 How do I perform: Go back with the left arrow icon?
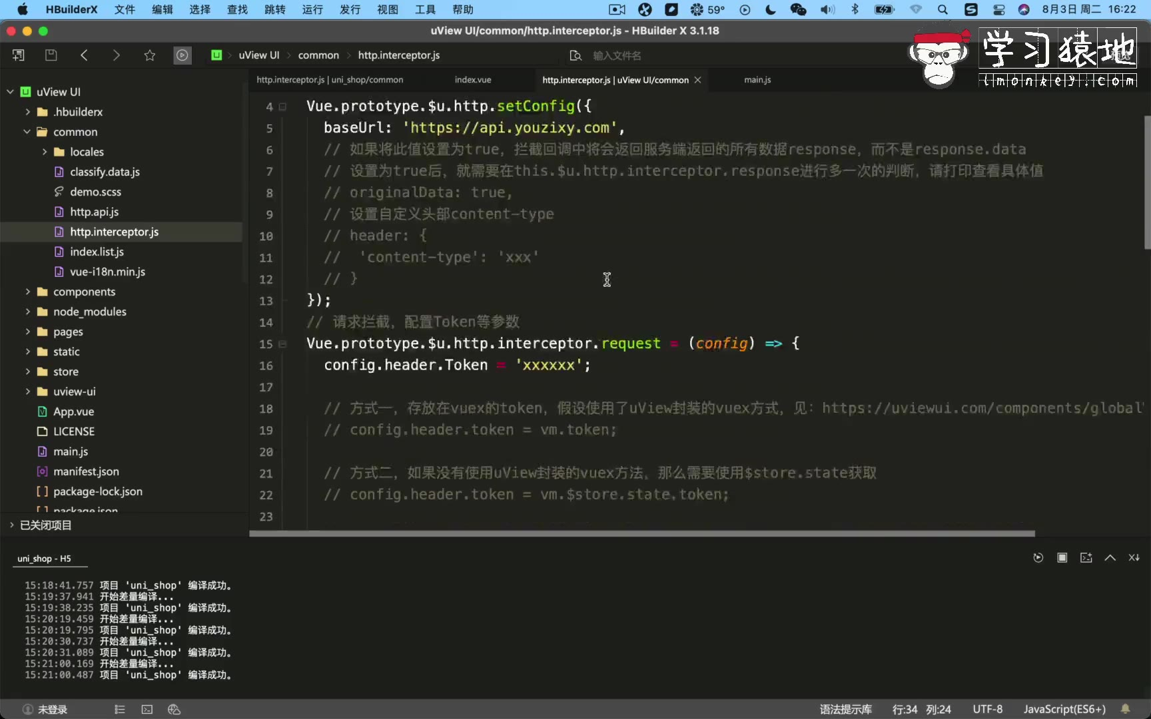(x=84, y=55)
